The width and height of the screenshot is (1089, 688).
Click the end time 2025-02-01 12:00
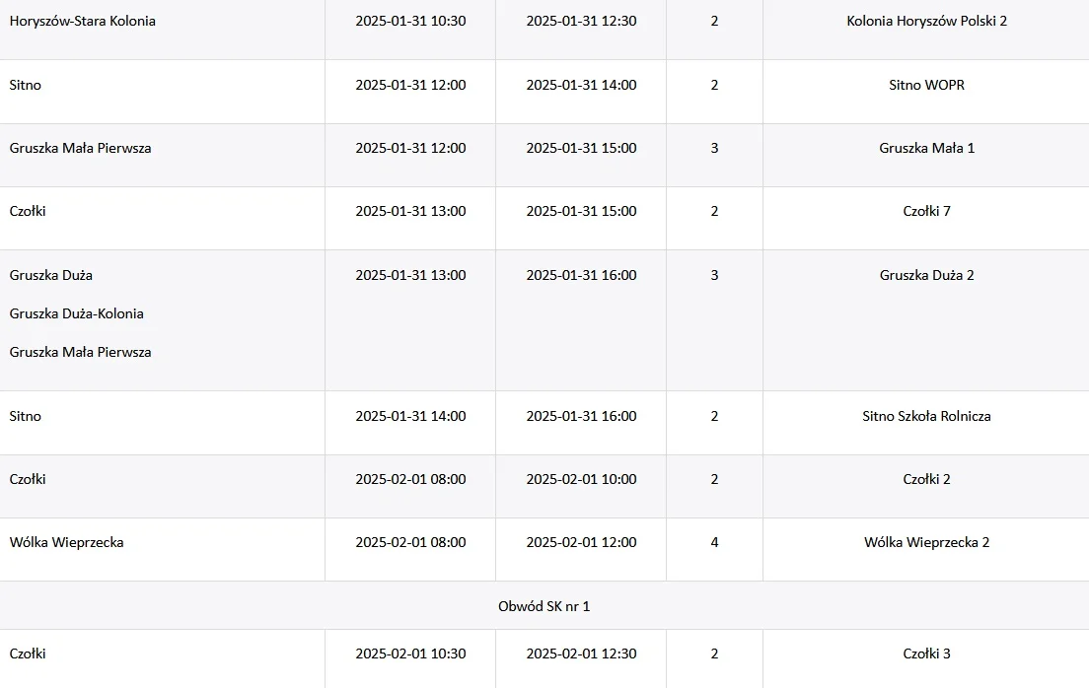tap(581, 542)
